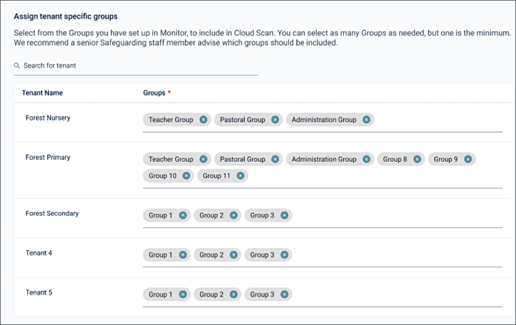Open Forest Nursery groups selection field
The width and height of the screenshot is (516, 325).
[x=322, y=122]
